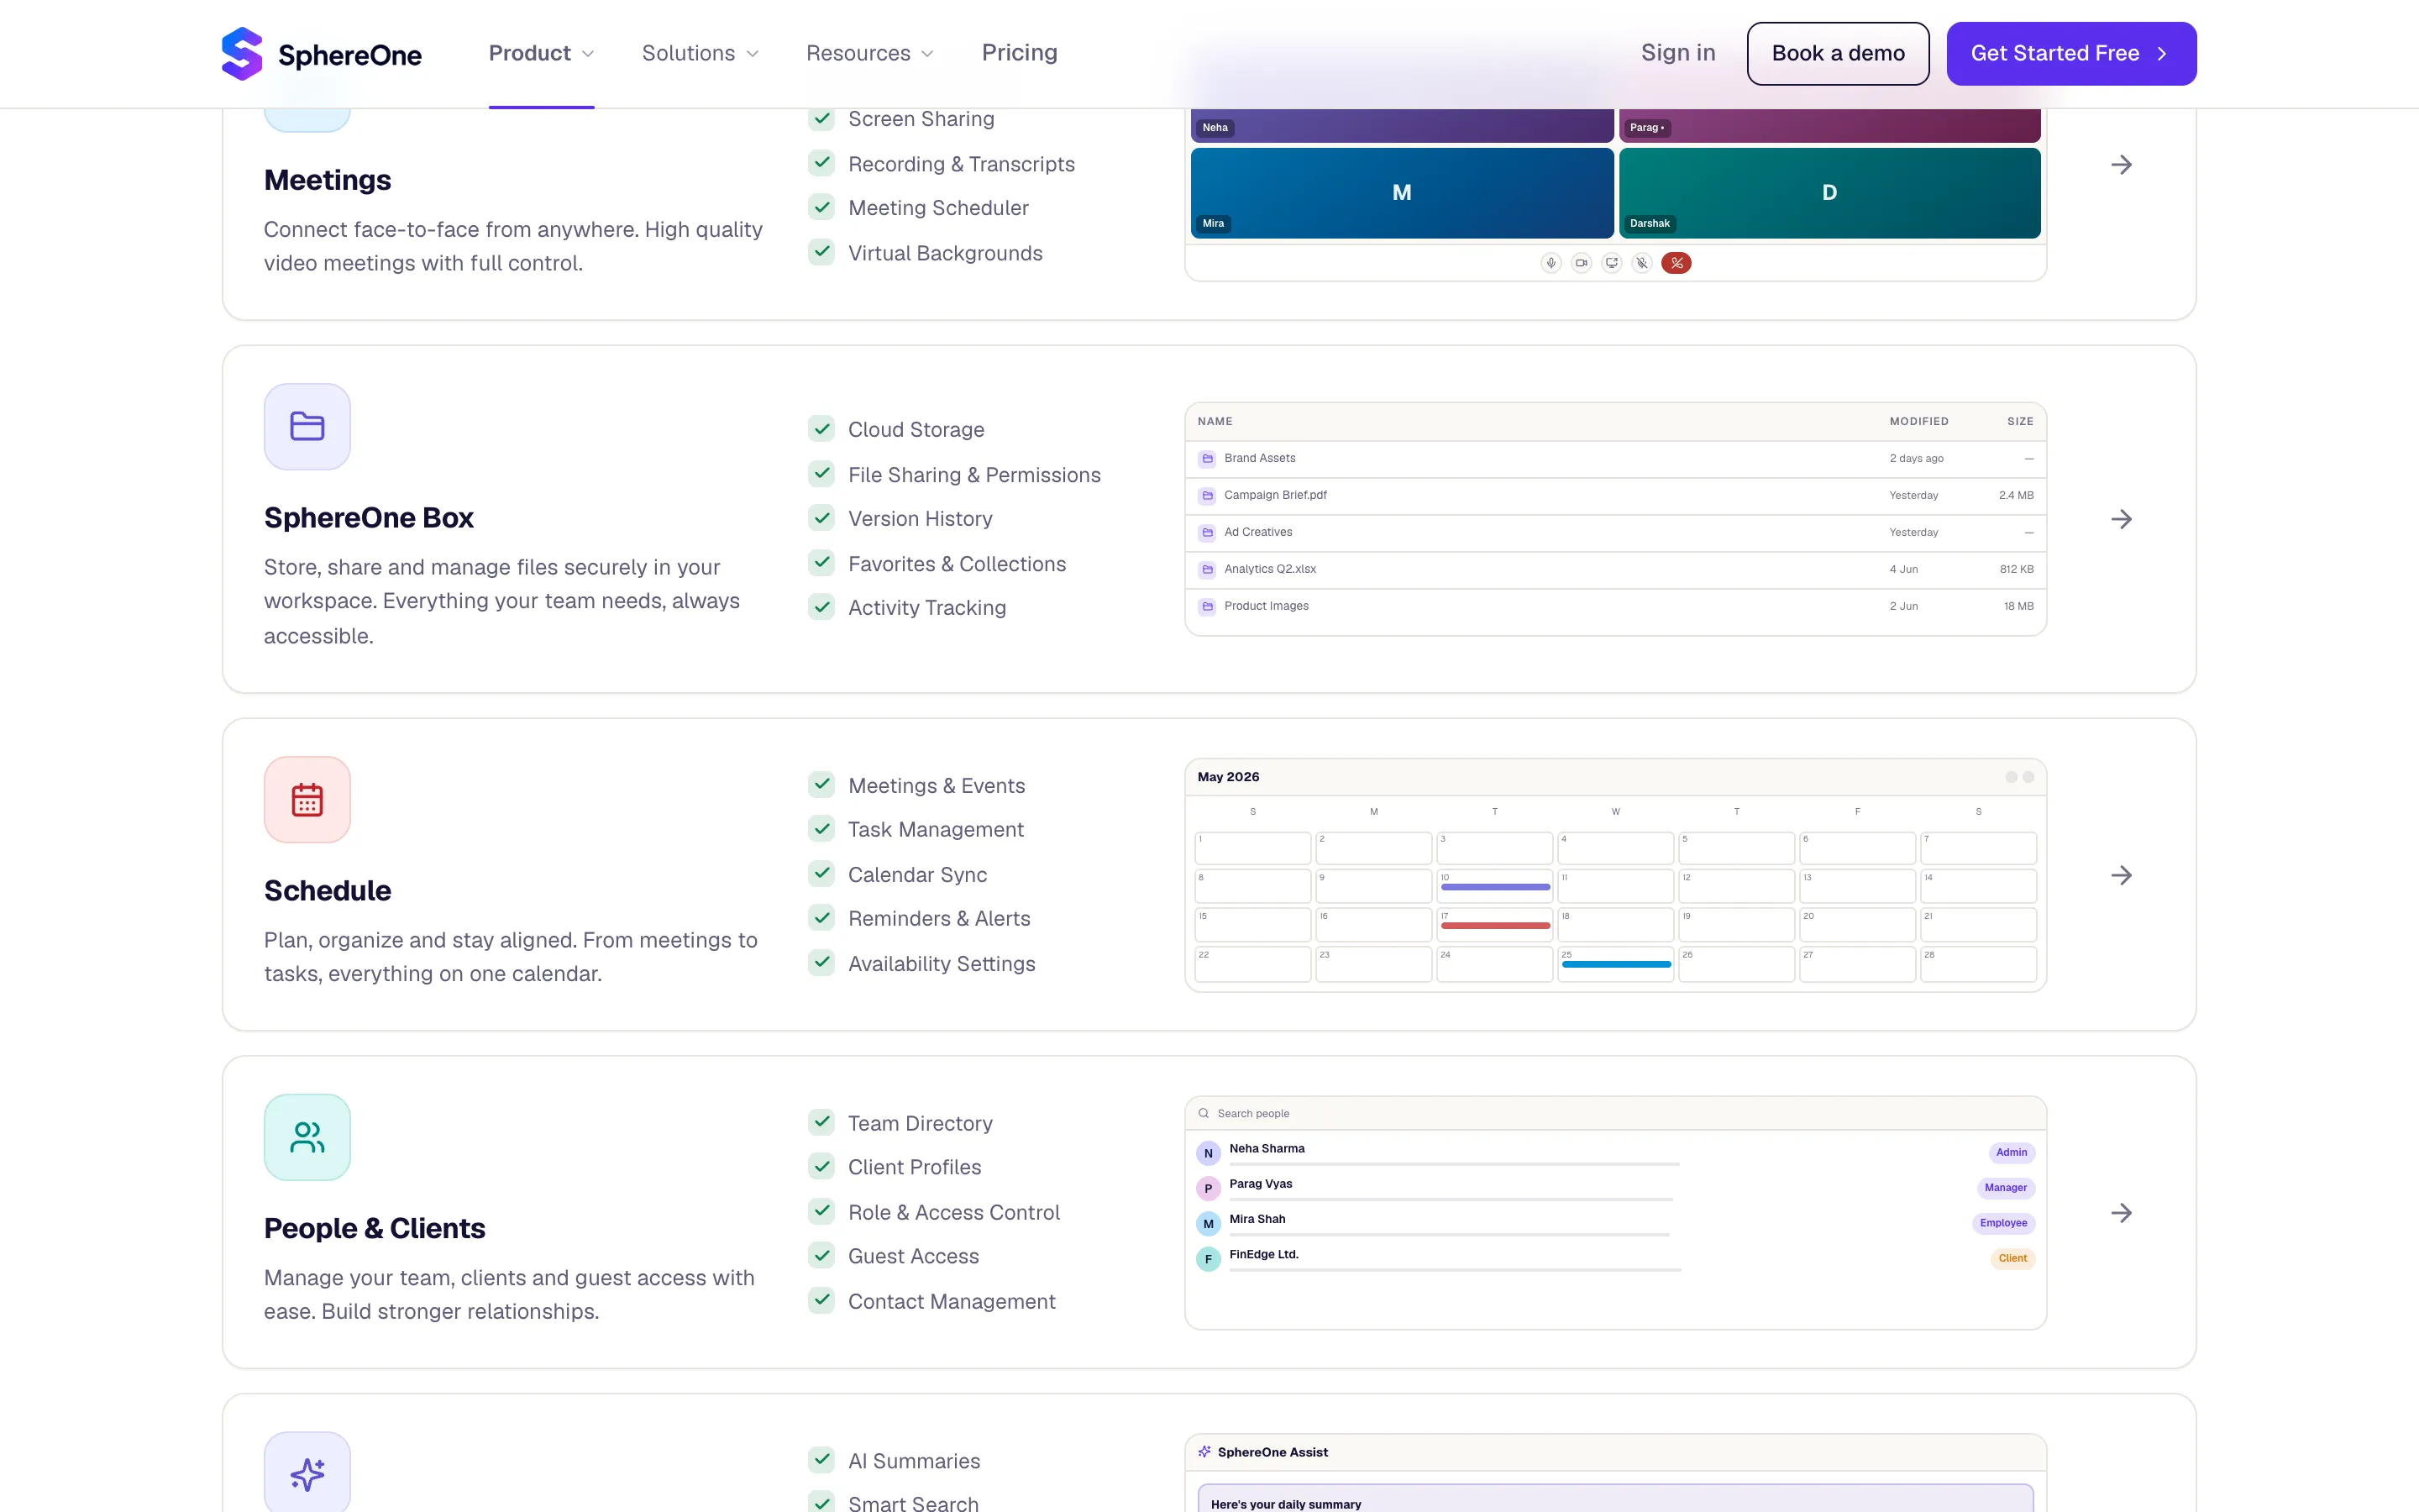
Task: Click the checkmark beside Cloud Storage
Action: pos(821,429)
